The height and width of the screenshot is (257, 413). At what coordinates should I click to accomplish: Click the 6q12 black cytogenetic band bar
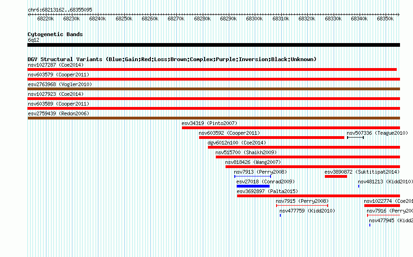213,45
